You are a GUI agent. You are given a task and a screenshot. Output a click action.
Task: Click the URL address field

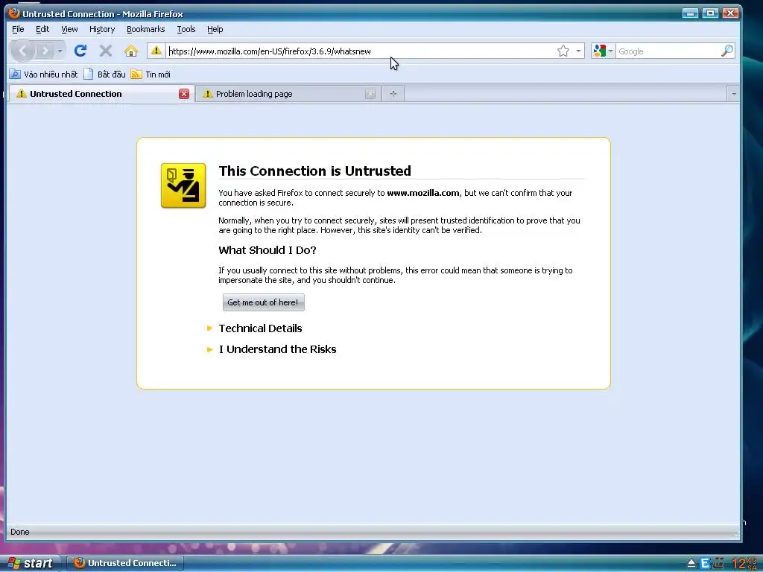click(x=360, y=51)
